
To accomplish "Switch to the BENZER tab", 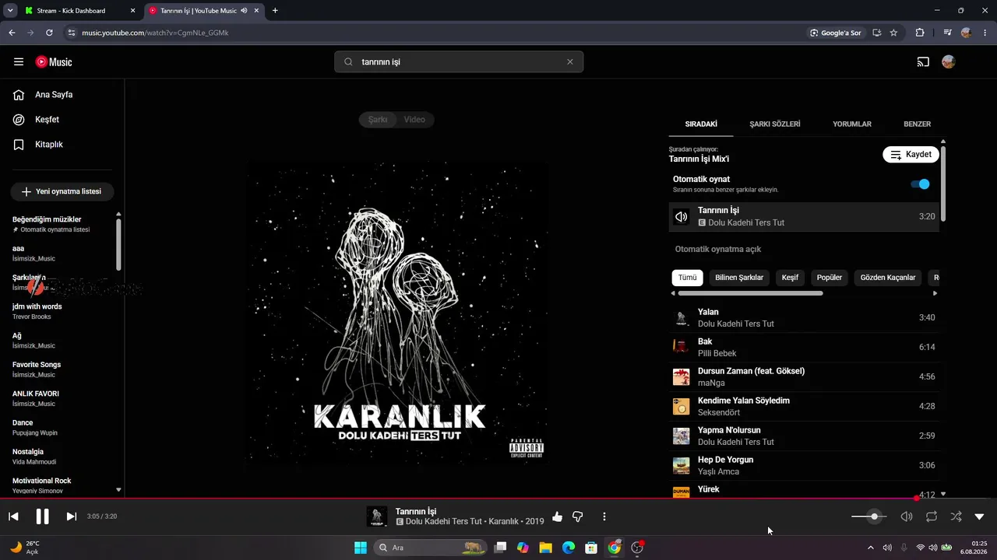I will (x=917, y=124).
